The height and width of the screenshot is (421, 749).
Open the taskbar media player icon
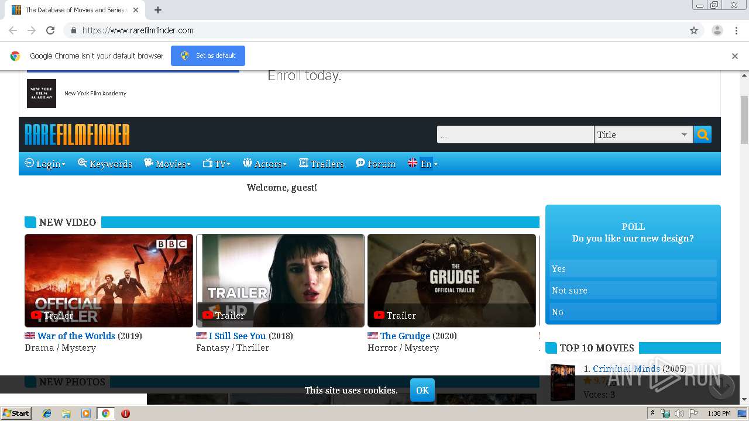tap(86, 413)
